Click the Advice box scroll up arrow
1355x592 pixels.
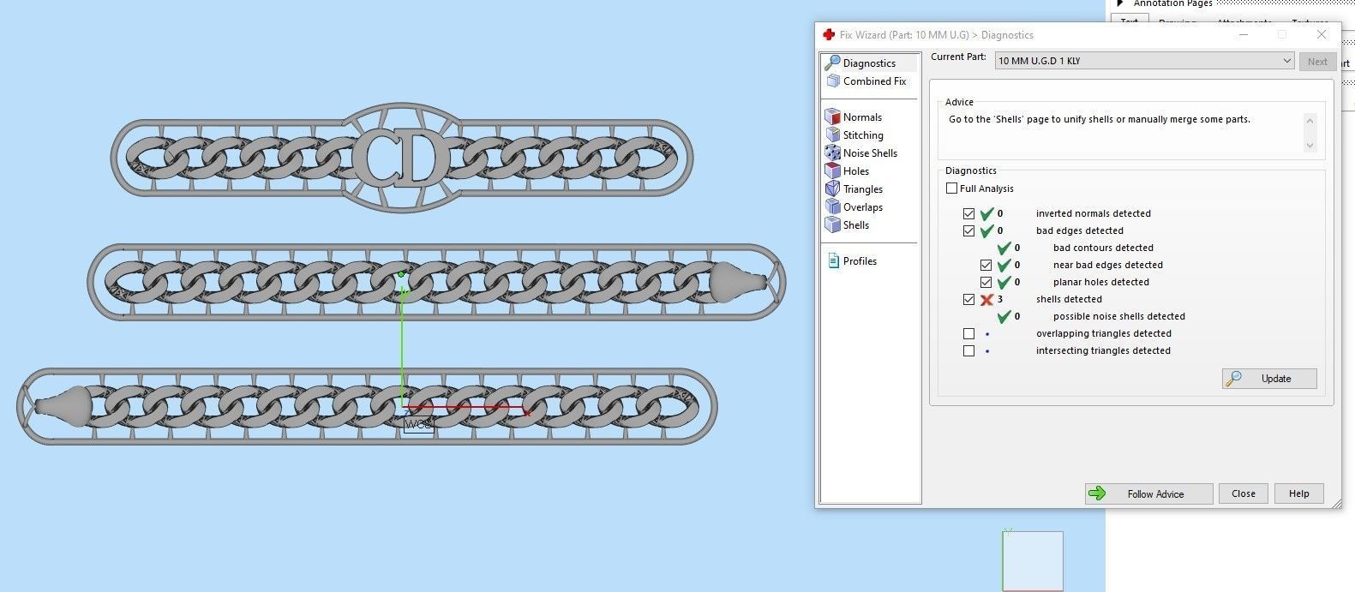click(x=1310, y=120)
